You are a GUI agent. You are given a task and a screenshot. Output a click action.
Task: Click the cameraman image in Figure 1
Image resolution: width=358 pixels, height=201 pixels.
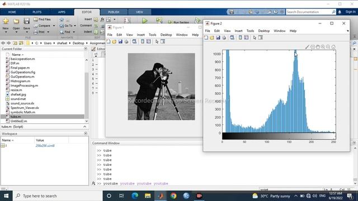[162, 87]
